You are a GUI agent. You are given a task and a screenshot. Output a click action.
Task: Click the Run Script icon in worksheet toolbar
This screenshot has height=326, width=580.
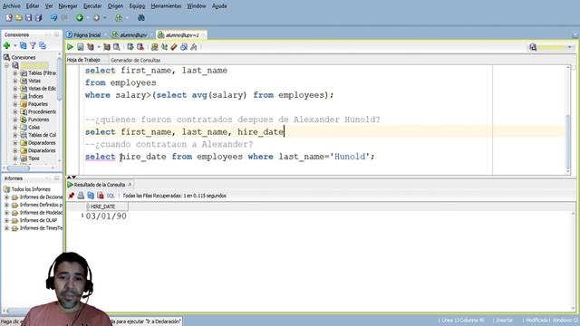click(81, 47)
